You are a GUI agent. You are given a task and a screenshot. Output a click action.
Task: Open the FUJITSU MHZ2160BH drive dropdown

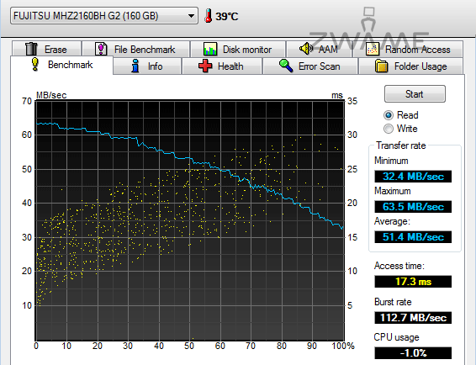104,15
